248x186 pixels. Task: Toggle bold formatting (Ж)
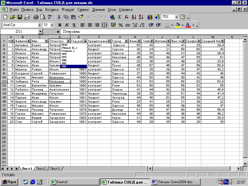coord(60,25)
